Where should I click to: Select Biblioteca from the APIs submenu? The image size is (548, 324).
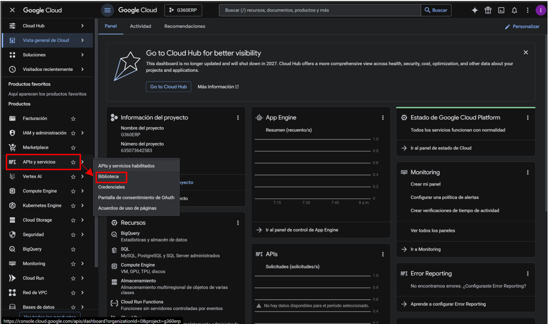pos(109,176)
